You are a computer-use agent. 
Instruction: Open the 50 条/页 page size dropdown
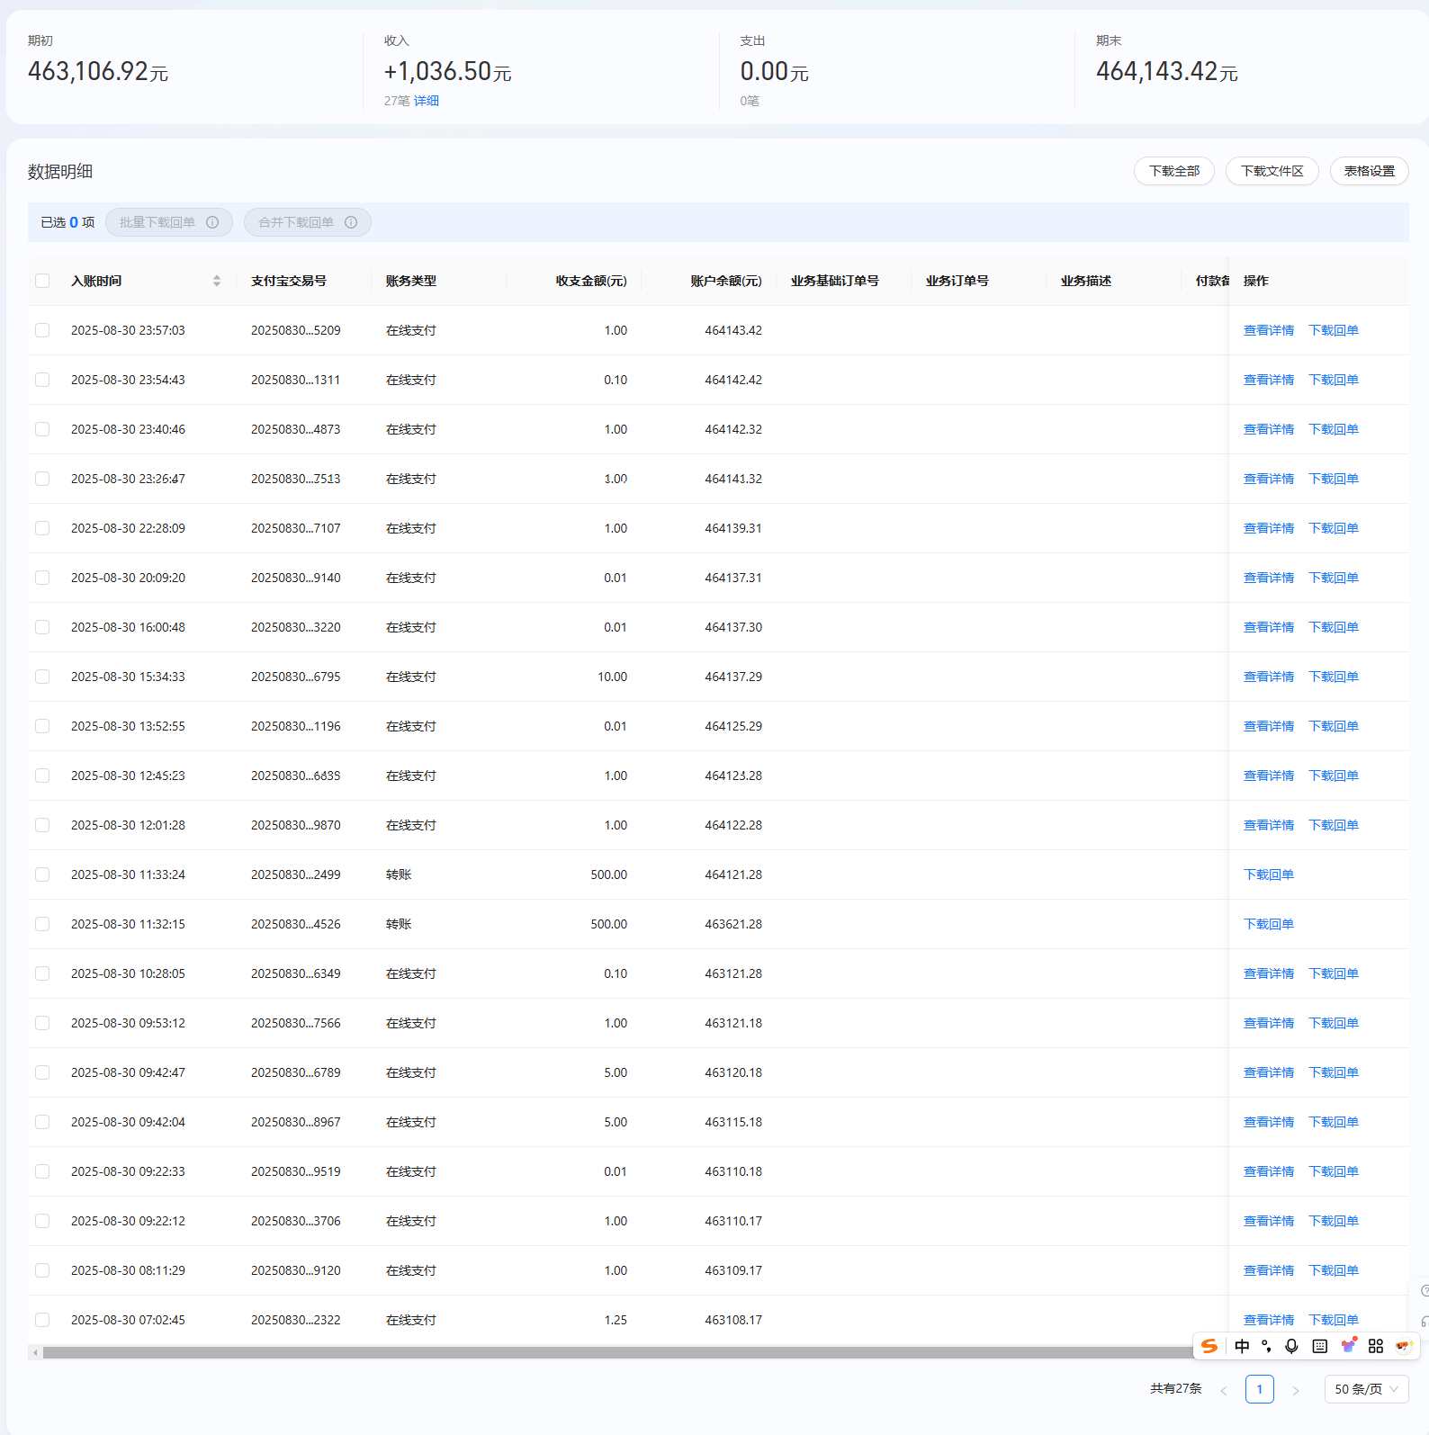point(1366,1389)
